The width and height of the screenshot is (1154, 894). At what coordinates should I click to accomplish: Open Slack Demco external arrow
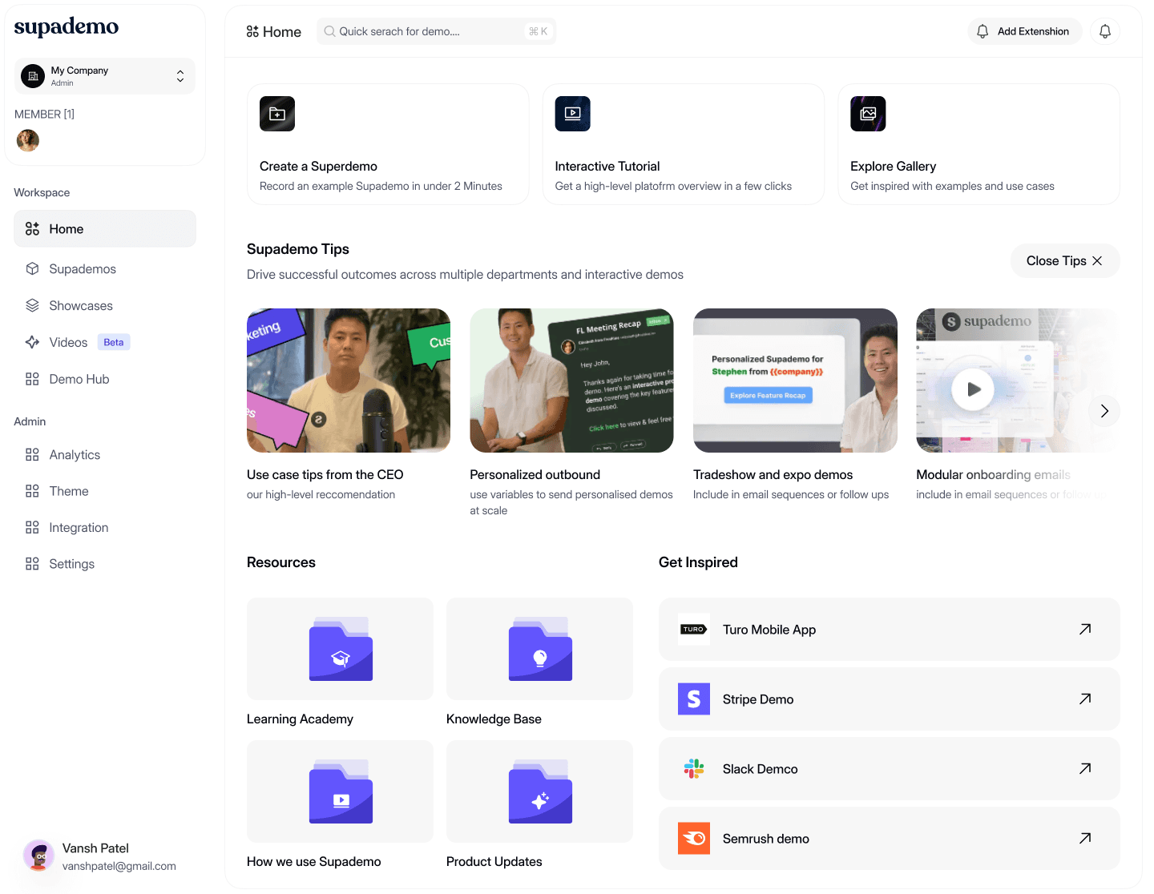tap(1085, 769)
